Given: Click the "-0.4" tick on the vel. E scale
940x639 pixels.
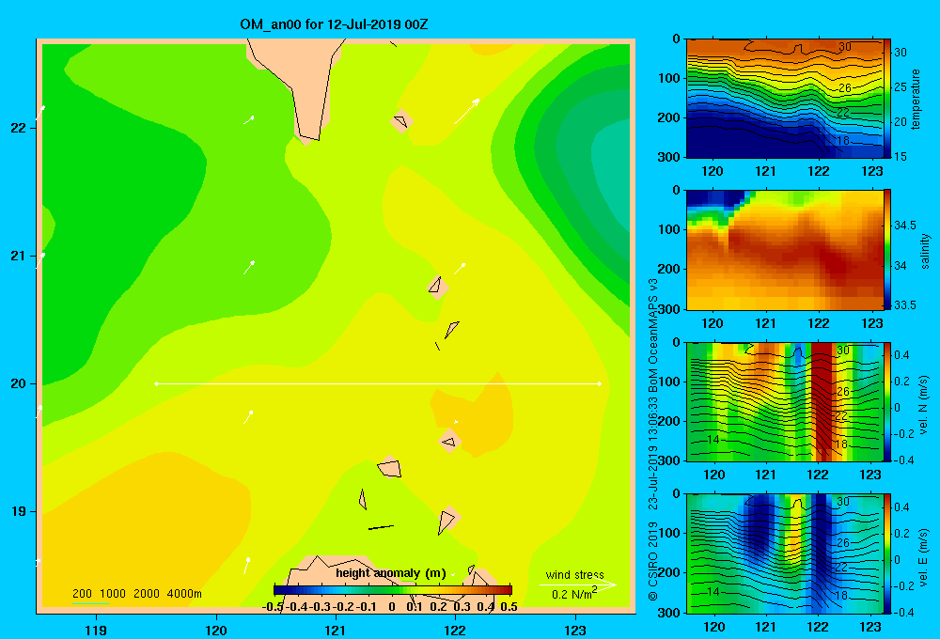Looking at the screenshot, I should tap(904, 612).
